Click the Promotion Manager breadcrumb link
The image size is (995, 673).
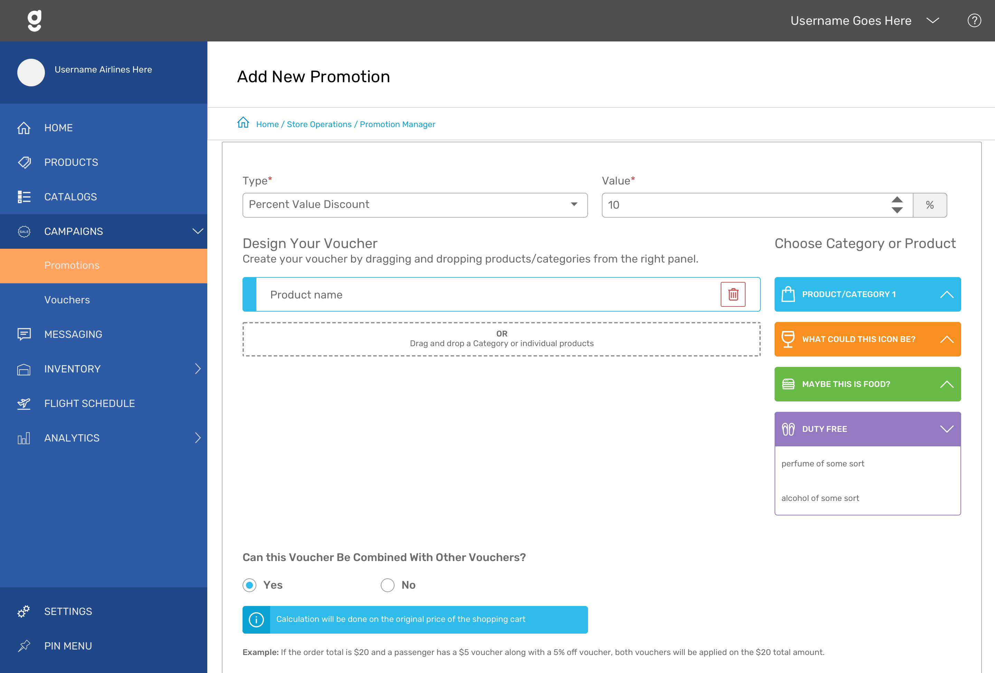[397, 123]
